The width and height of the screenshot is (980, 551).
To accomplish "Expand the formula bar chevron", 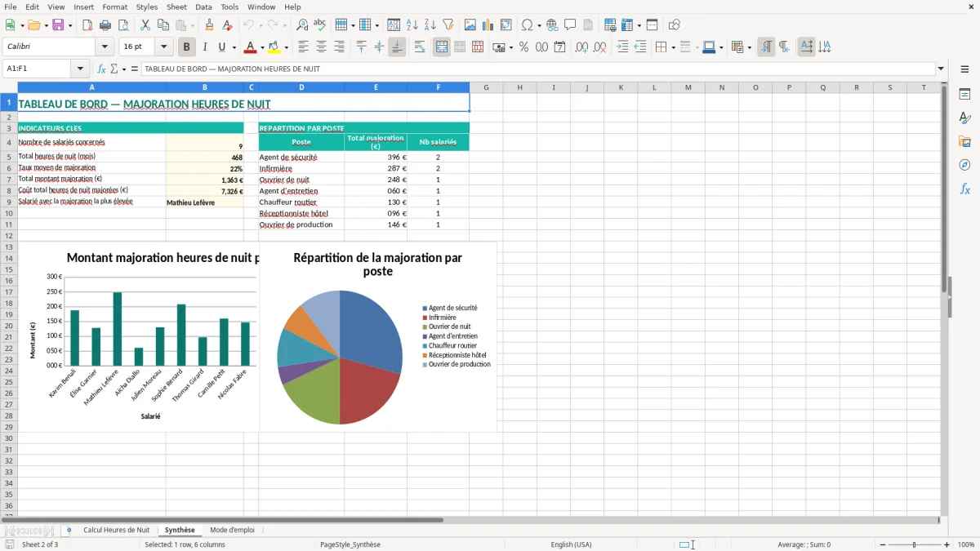I will [941, 69].
